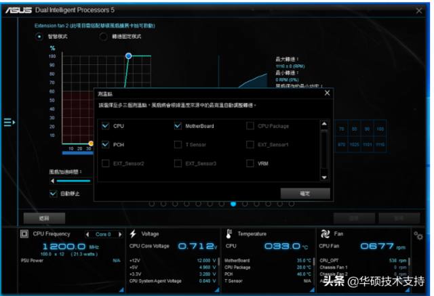Click left arrow of fan acceleration slider
The image size is (434, 296).
click(x=52, y=181)
